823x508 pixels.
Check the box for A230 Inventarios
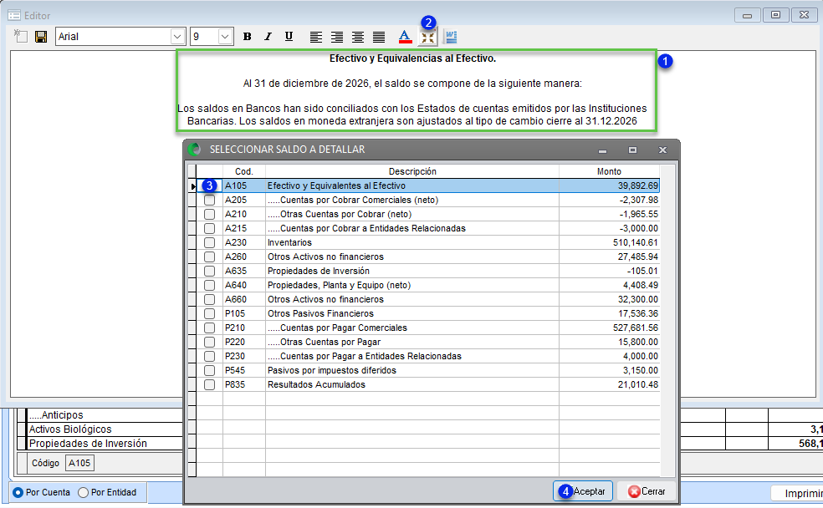[209, 242]
